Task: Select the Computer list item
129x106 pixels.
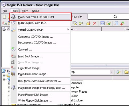Action: click(75, 87)
